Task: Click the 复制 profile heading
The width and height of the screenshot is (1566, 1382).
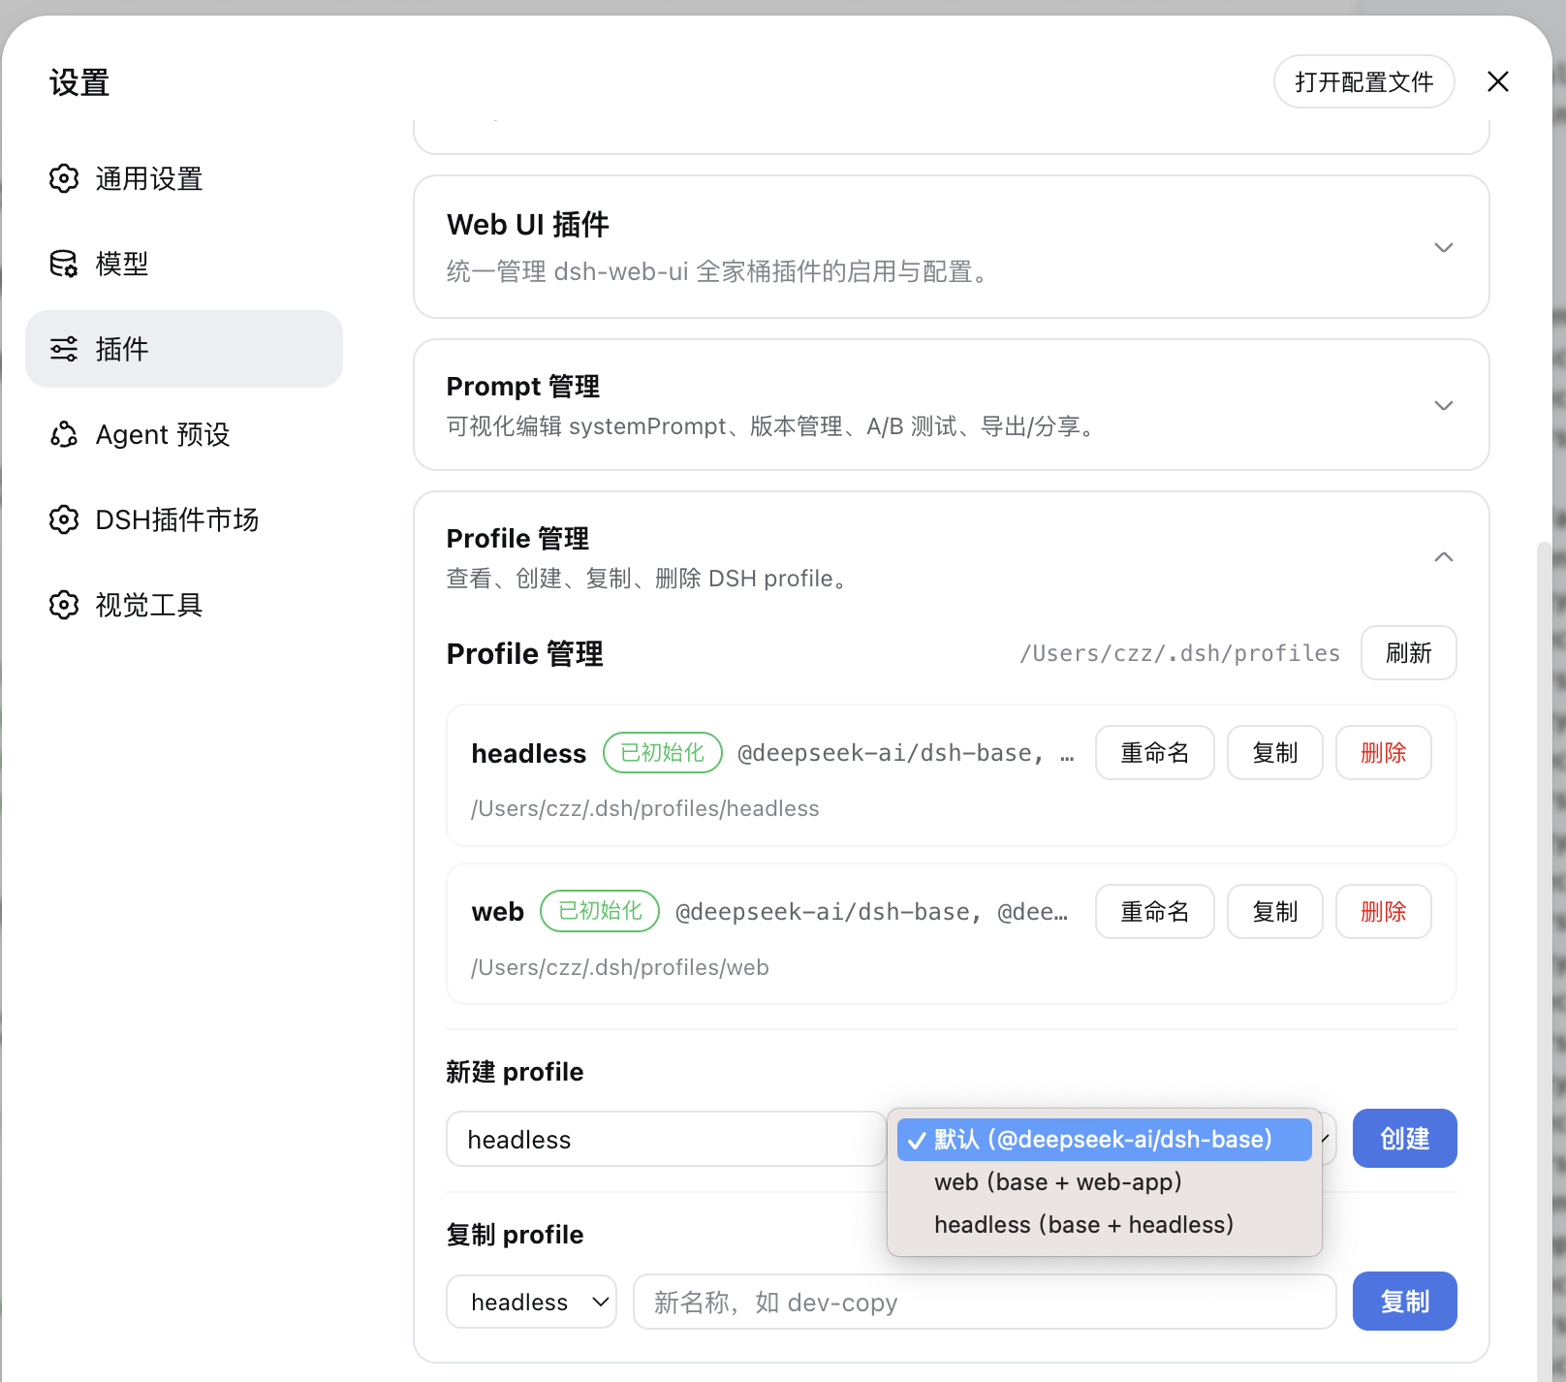Action: [x=515, y=1235]
